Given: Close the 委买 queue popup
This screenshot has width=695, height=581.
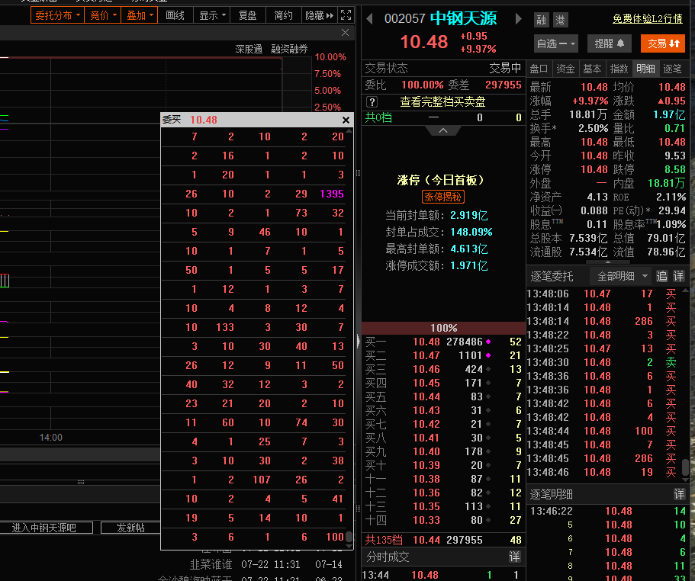Looking at the screenshot, I should point(346,120).
